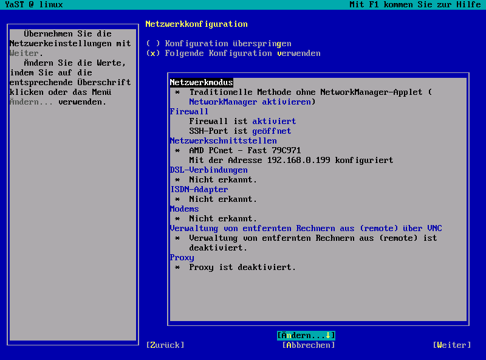Open the ISDN-Adapter section heading
Screen dimensions: 486x360
199,189
